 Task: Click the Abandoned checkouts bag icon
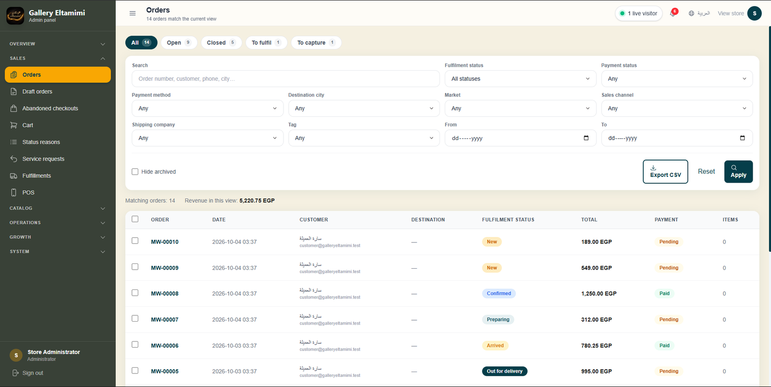(13, 108)
